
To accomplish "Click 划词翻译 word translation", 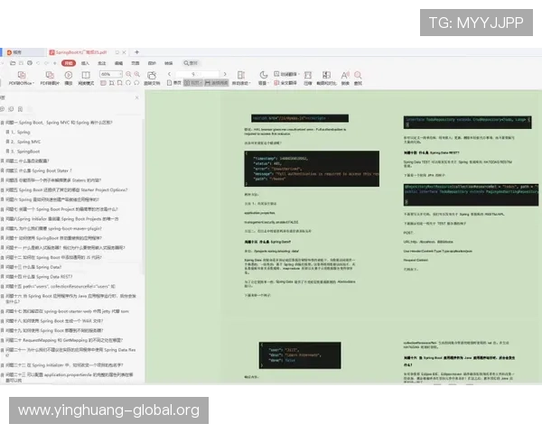I will click(285, 74).
